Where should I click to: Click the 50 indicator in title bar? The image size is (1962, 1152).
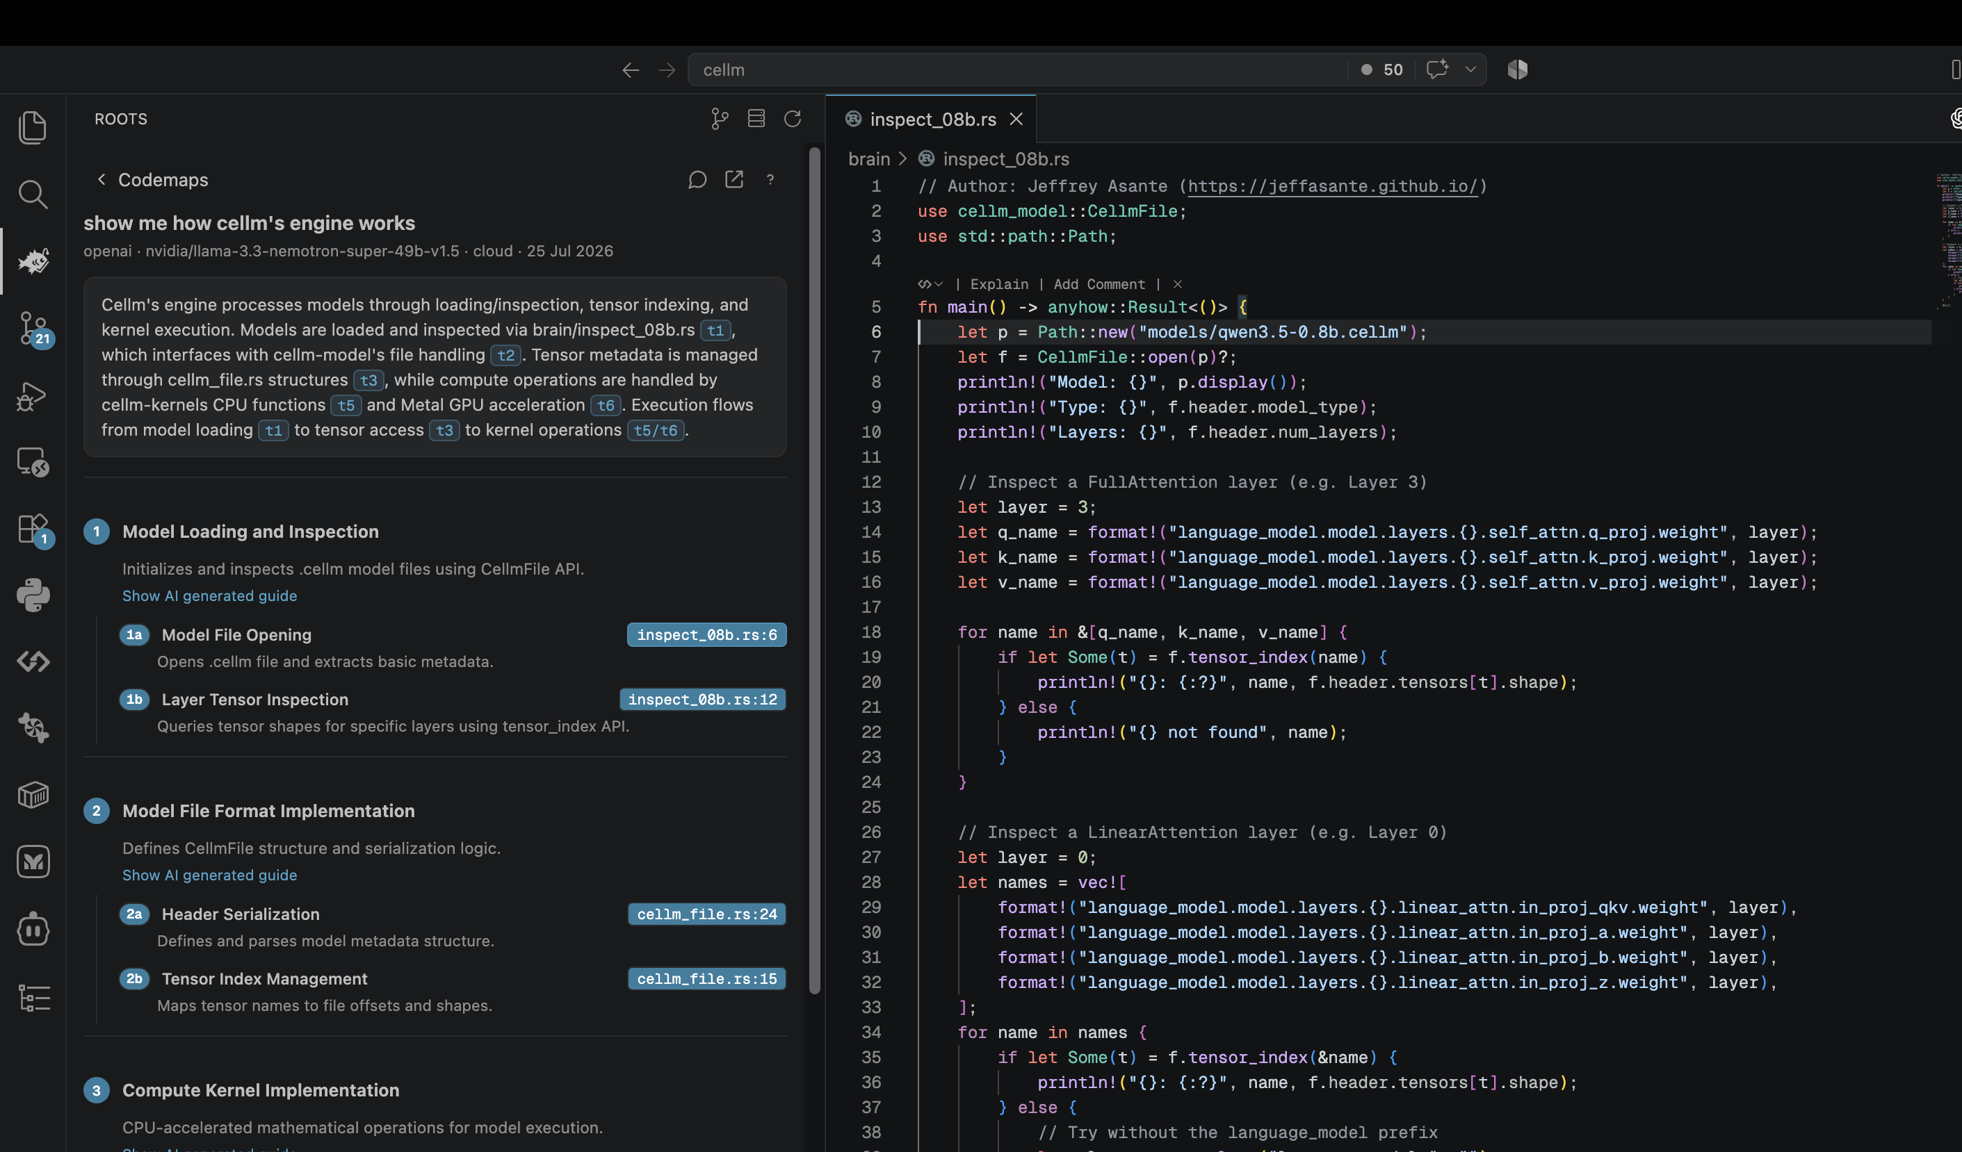(x=1382, y=69)
